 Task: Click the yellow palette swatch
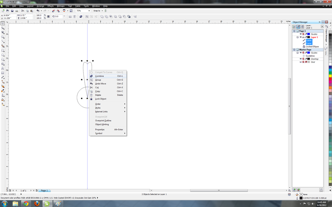(330, 76)
